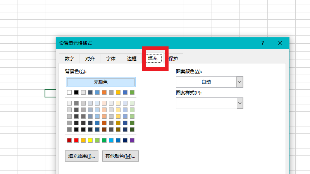Click the 图案颜色(A): label

coord(189,72)
